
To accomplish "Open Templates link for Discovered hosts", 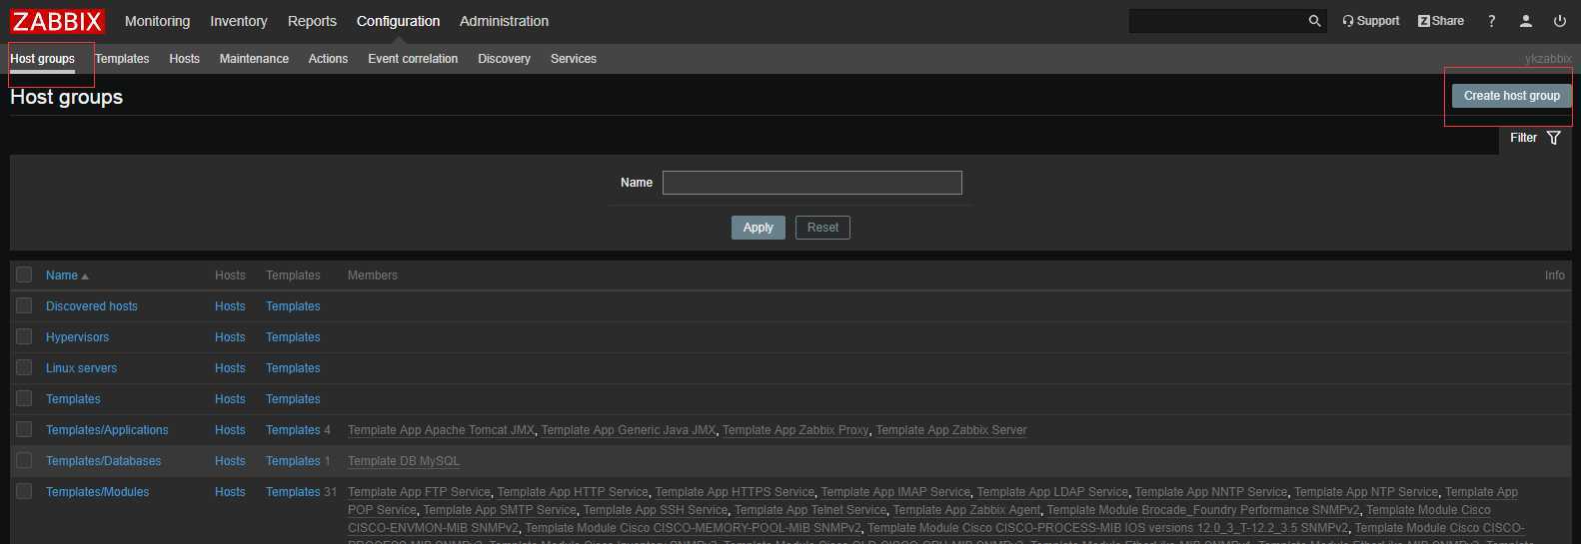I will tap(293, 306).
